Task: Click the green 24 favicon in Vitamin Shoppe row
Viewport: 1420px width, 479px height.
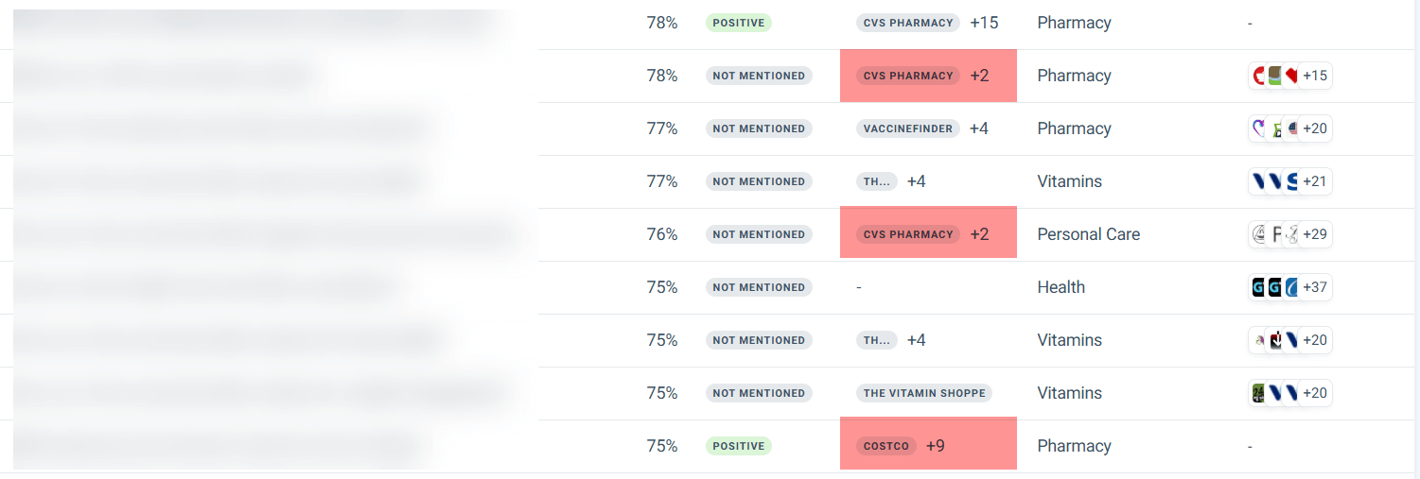Action: tap(1259, 393)
